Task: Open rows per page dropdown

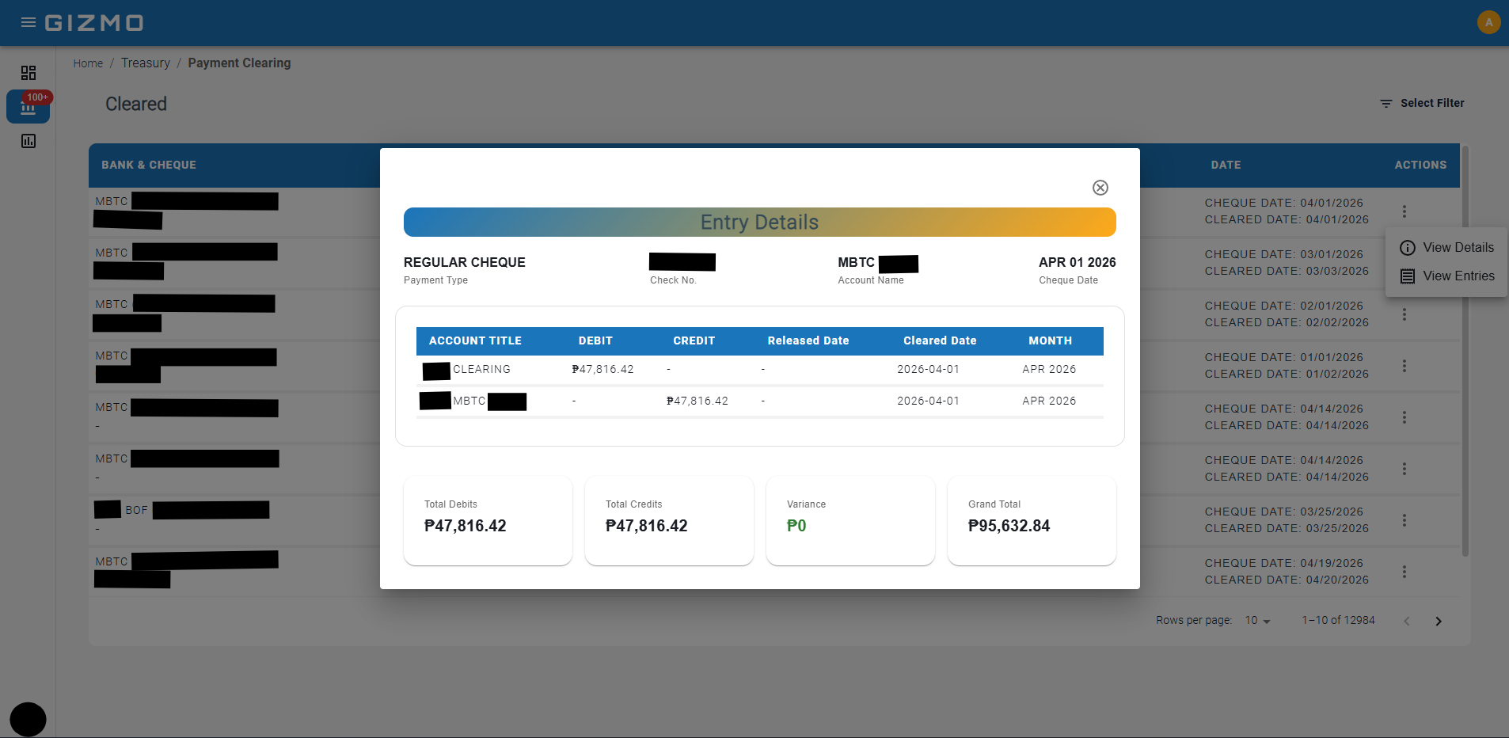Action: tap(1257, 621)
